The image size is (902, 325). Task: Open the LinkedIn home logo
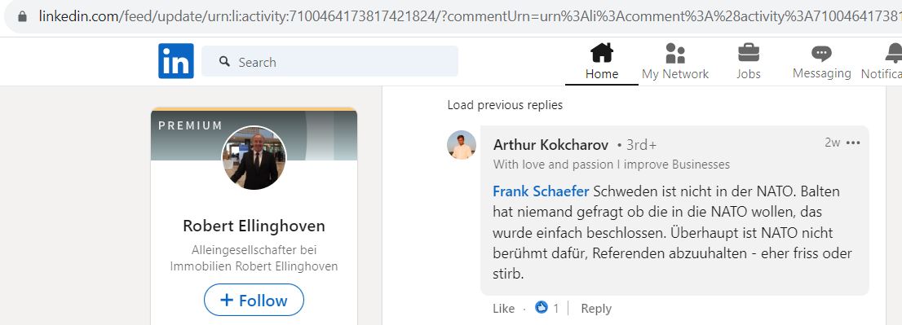pyautogui.click(x=176, y=61)
